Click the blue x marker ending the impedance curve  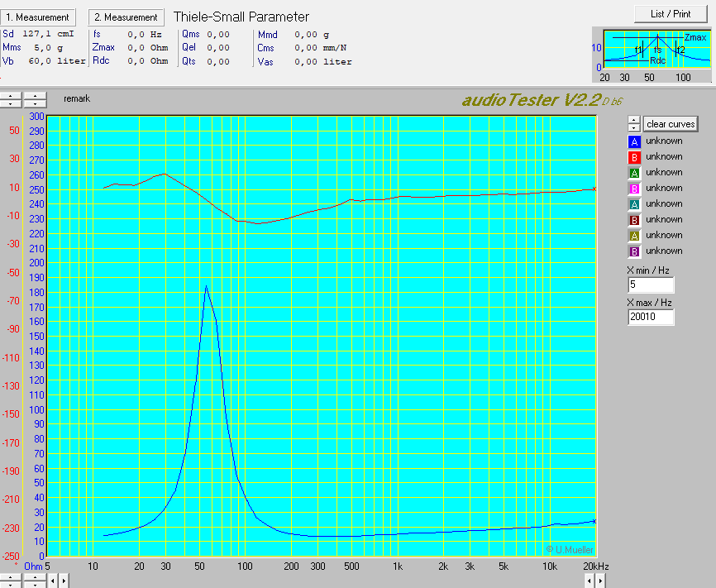[594, 521]
